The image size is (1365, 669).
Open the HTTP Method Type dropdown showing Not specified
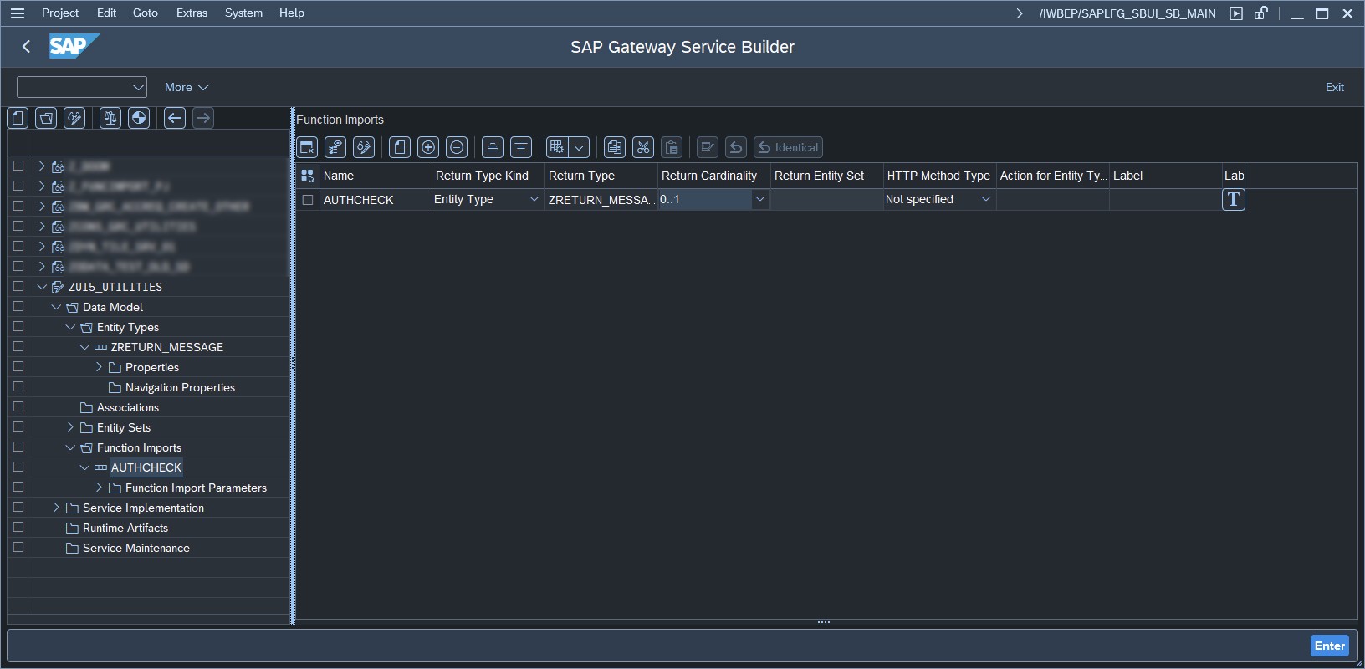985,199
